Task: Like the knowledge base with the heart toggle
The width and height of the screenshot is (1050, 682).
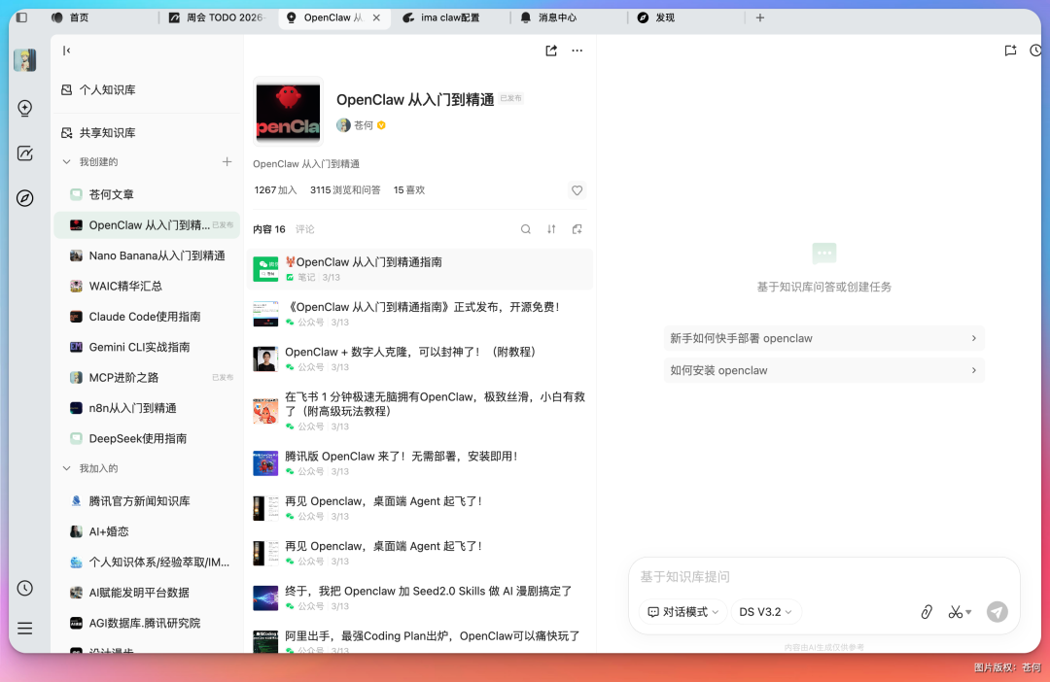Action: click(577, 190)
